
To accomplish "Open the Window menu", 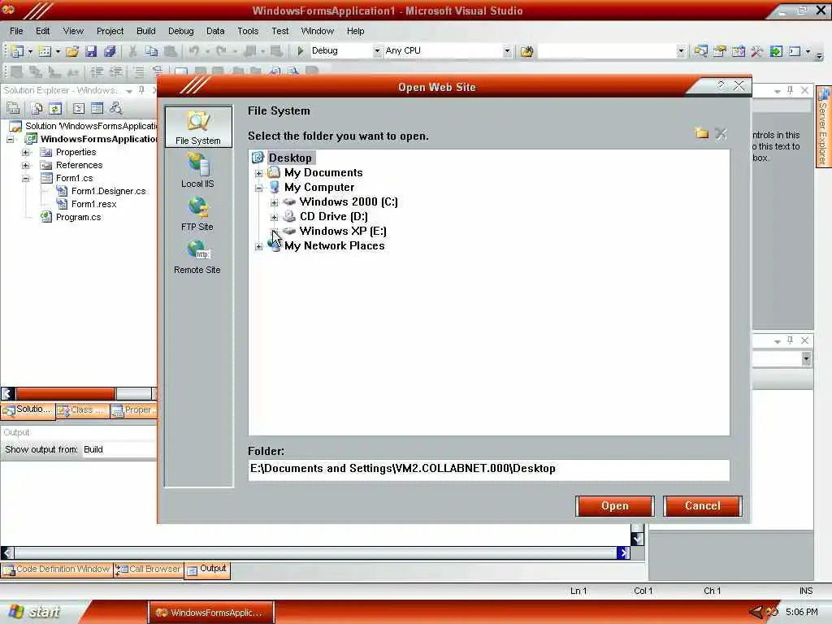I will (x=318, y=32).
